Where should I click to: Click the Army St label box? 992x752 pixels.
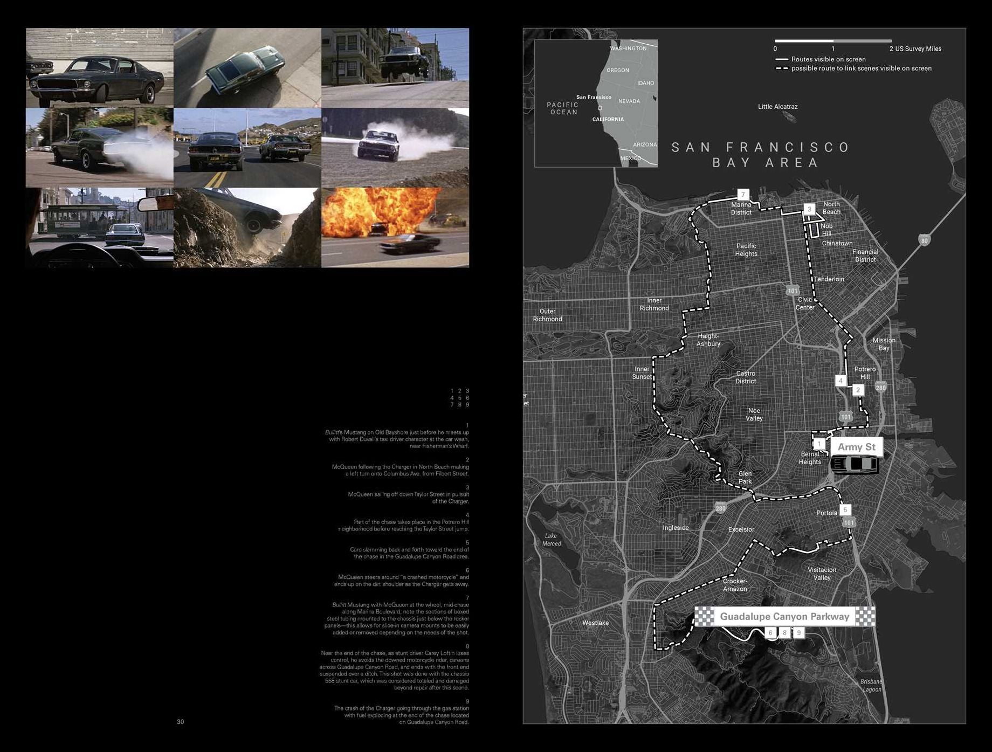click(x=856, y=447)
